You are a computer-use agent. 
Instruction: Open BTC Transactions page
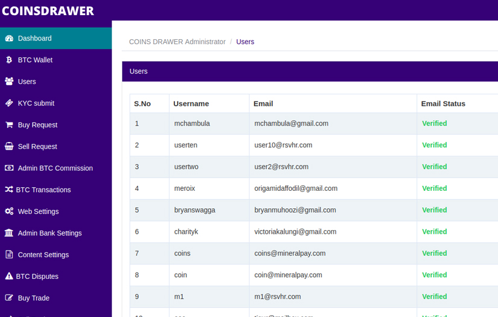click(x=56, y=190)
